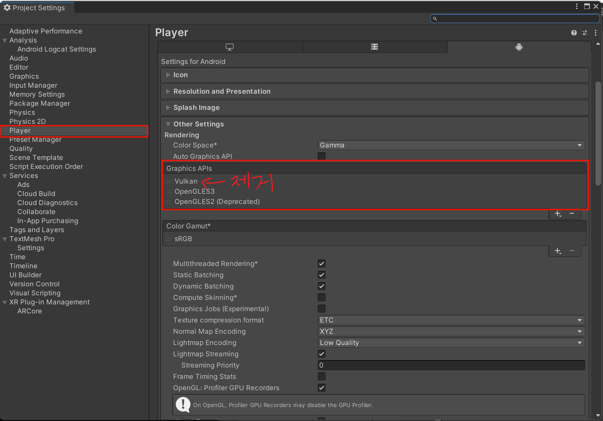The image size is (603, 421).
Task: Collapse the Other Settings section
Action: click(168, 124)
